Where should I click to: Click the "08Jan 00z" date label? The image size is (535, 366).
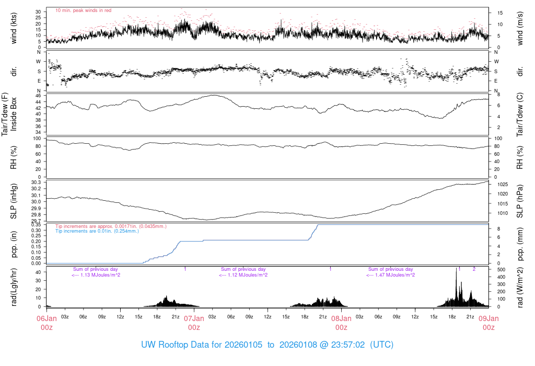tap(342, 323)
